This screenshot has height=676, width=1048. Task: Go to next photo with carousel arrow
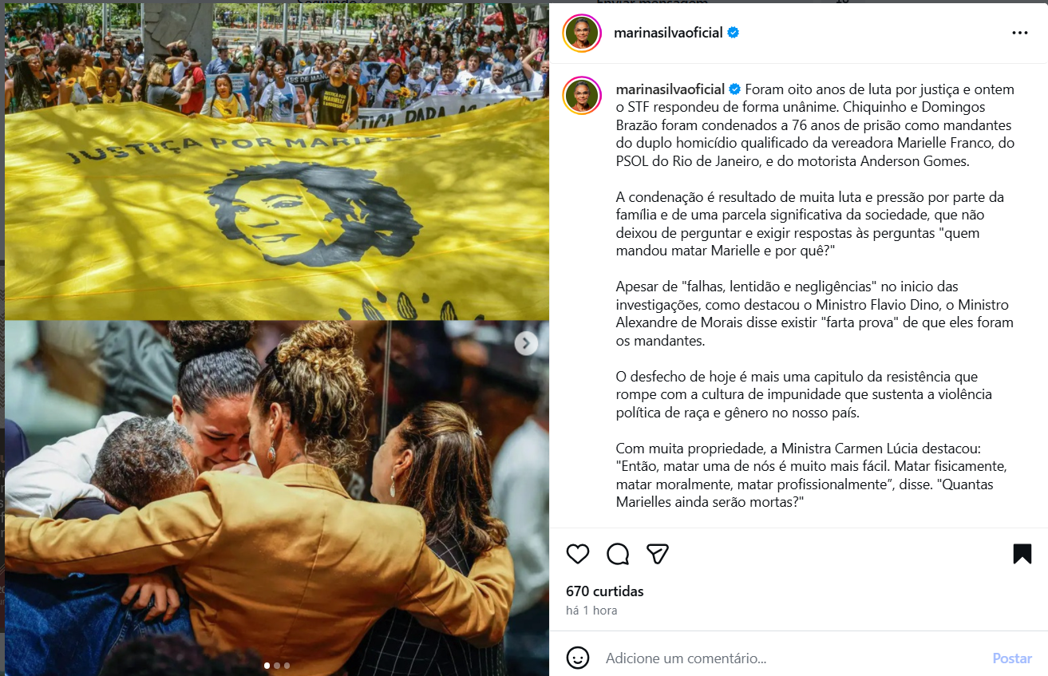point(525,343)
